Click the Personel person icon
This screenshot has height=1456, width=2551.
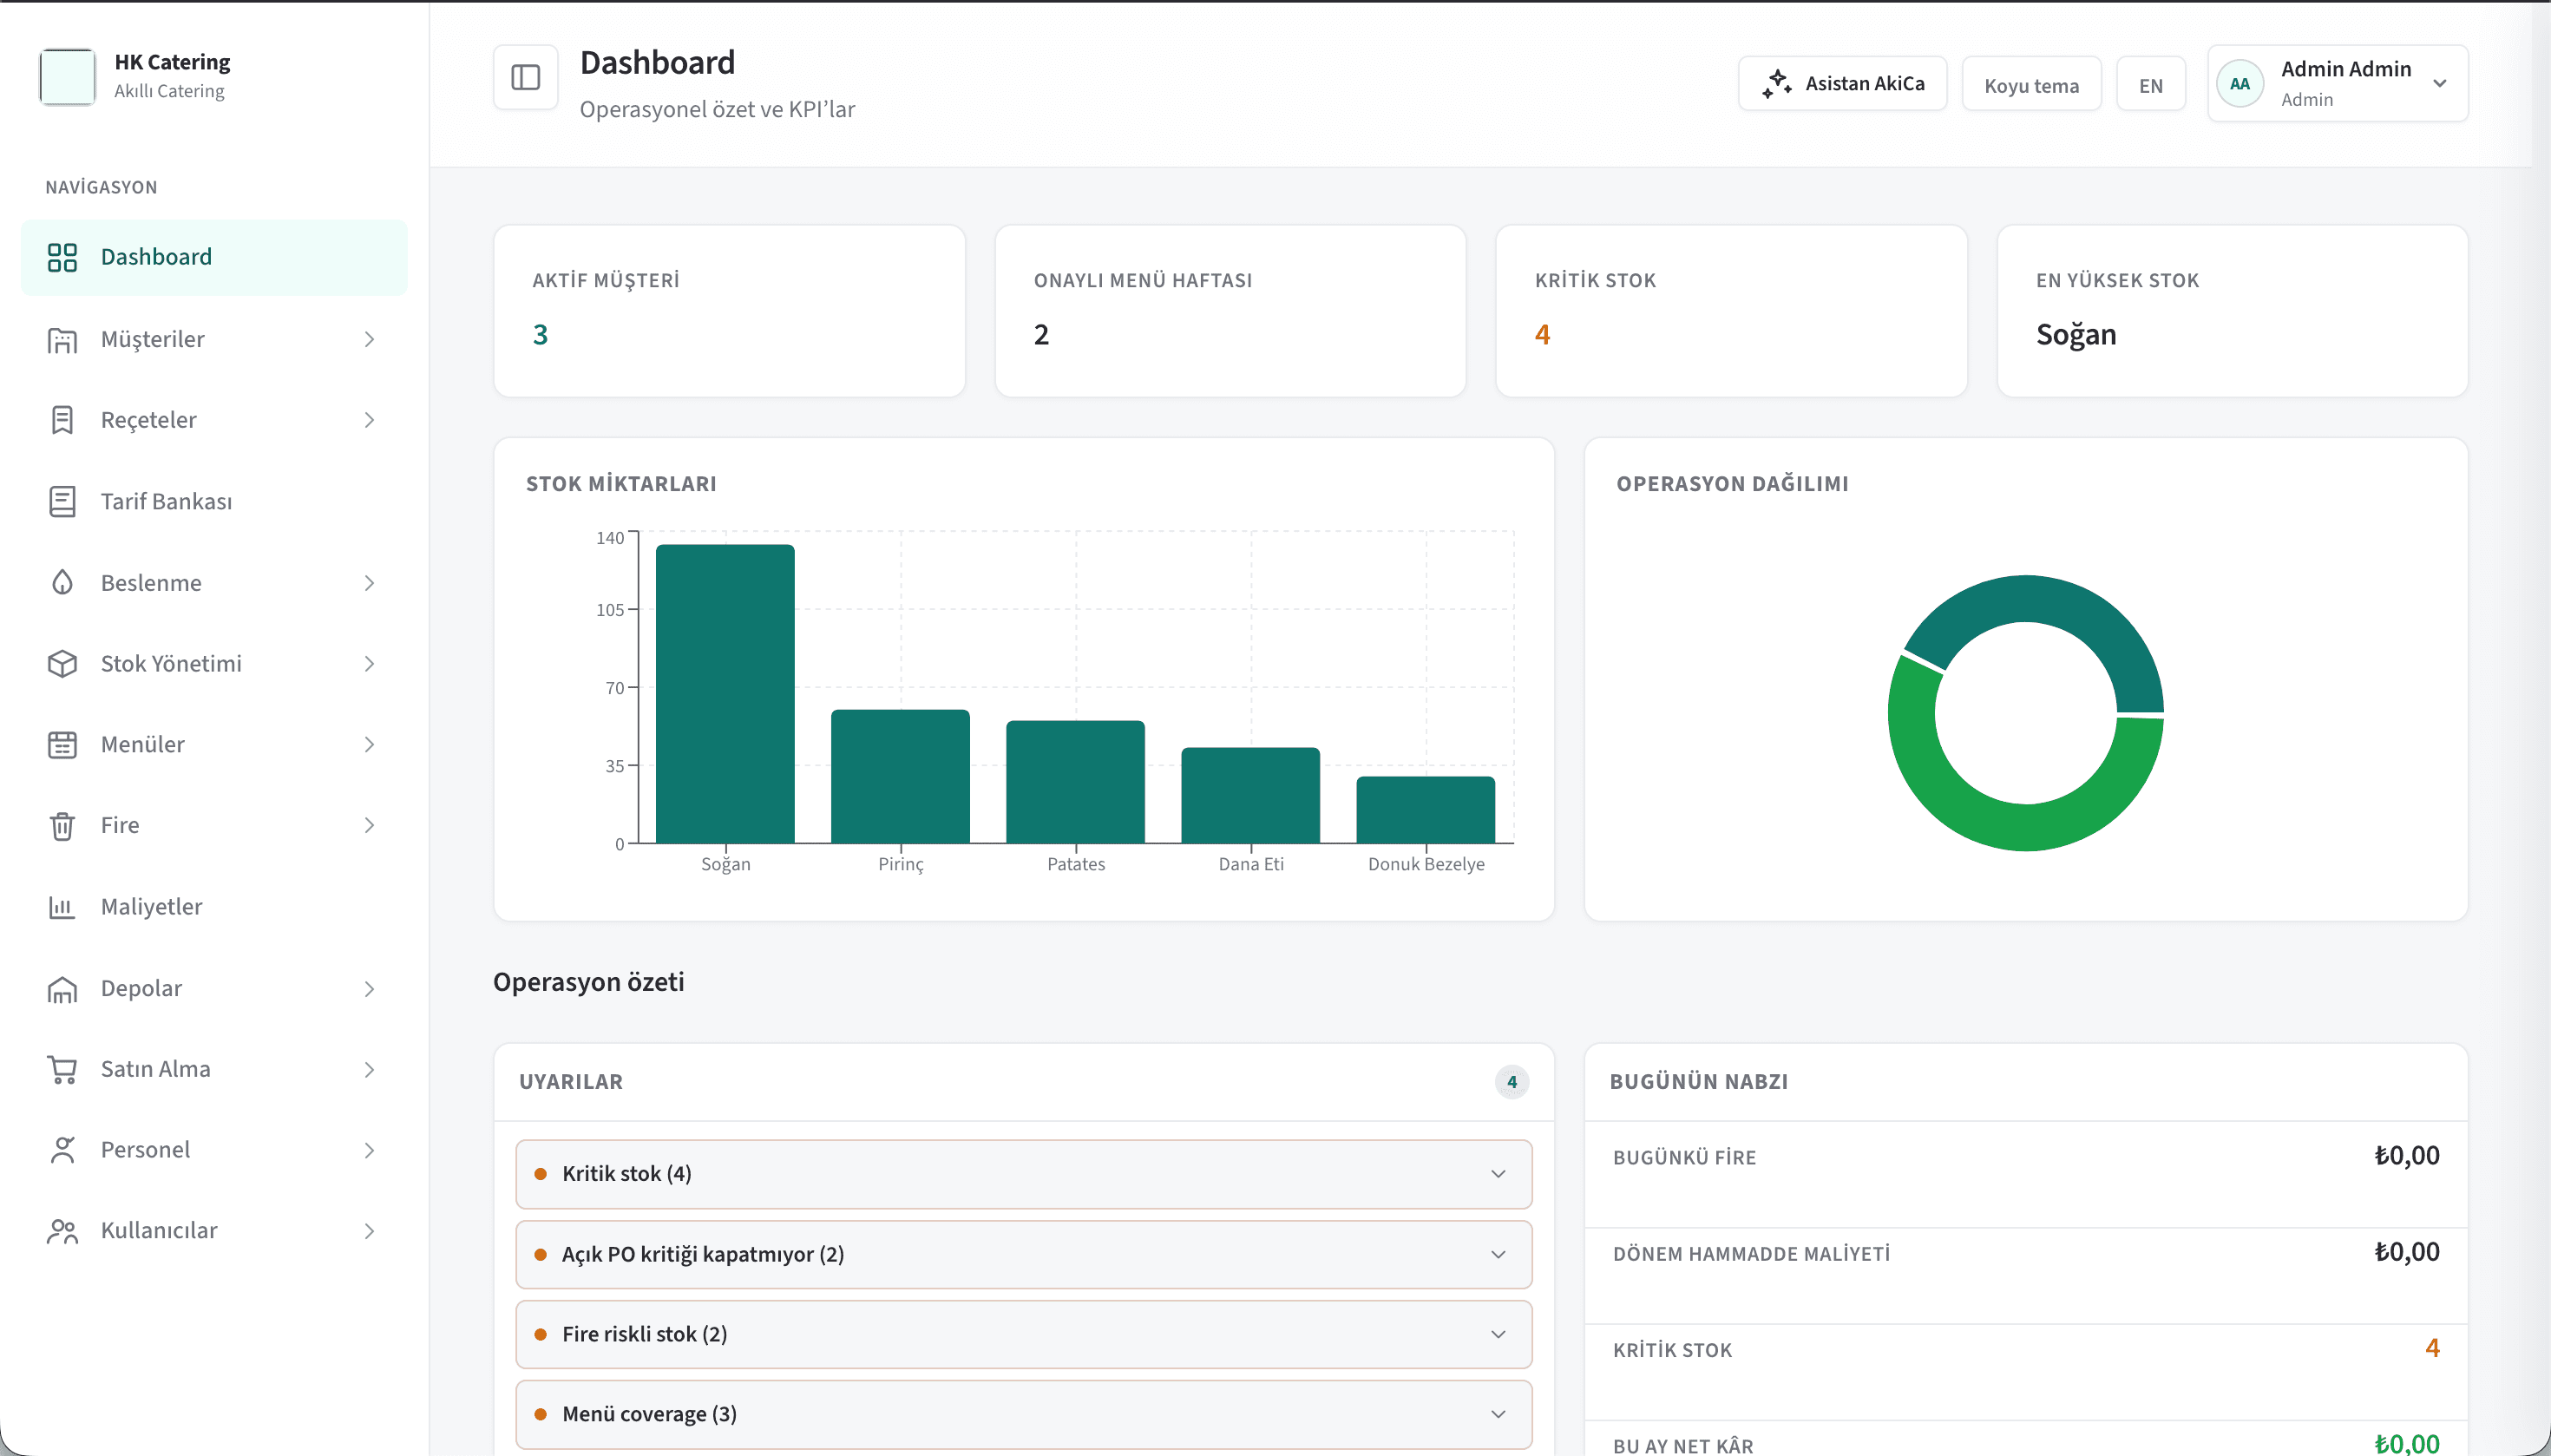62,1150
